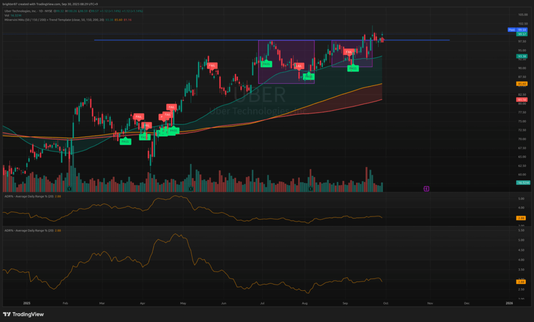534x322 pixels.
Task: Click the 75.00 price scale label
Action: pyautogui.click(x=522, y=121)
